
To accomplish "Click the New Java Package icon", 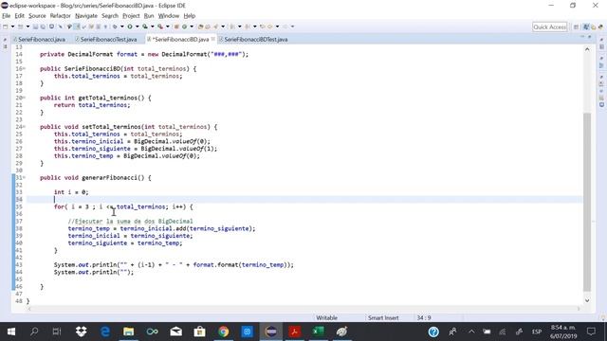I will 176,27.
